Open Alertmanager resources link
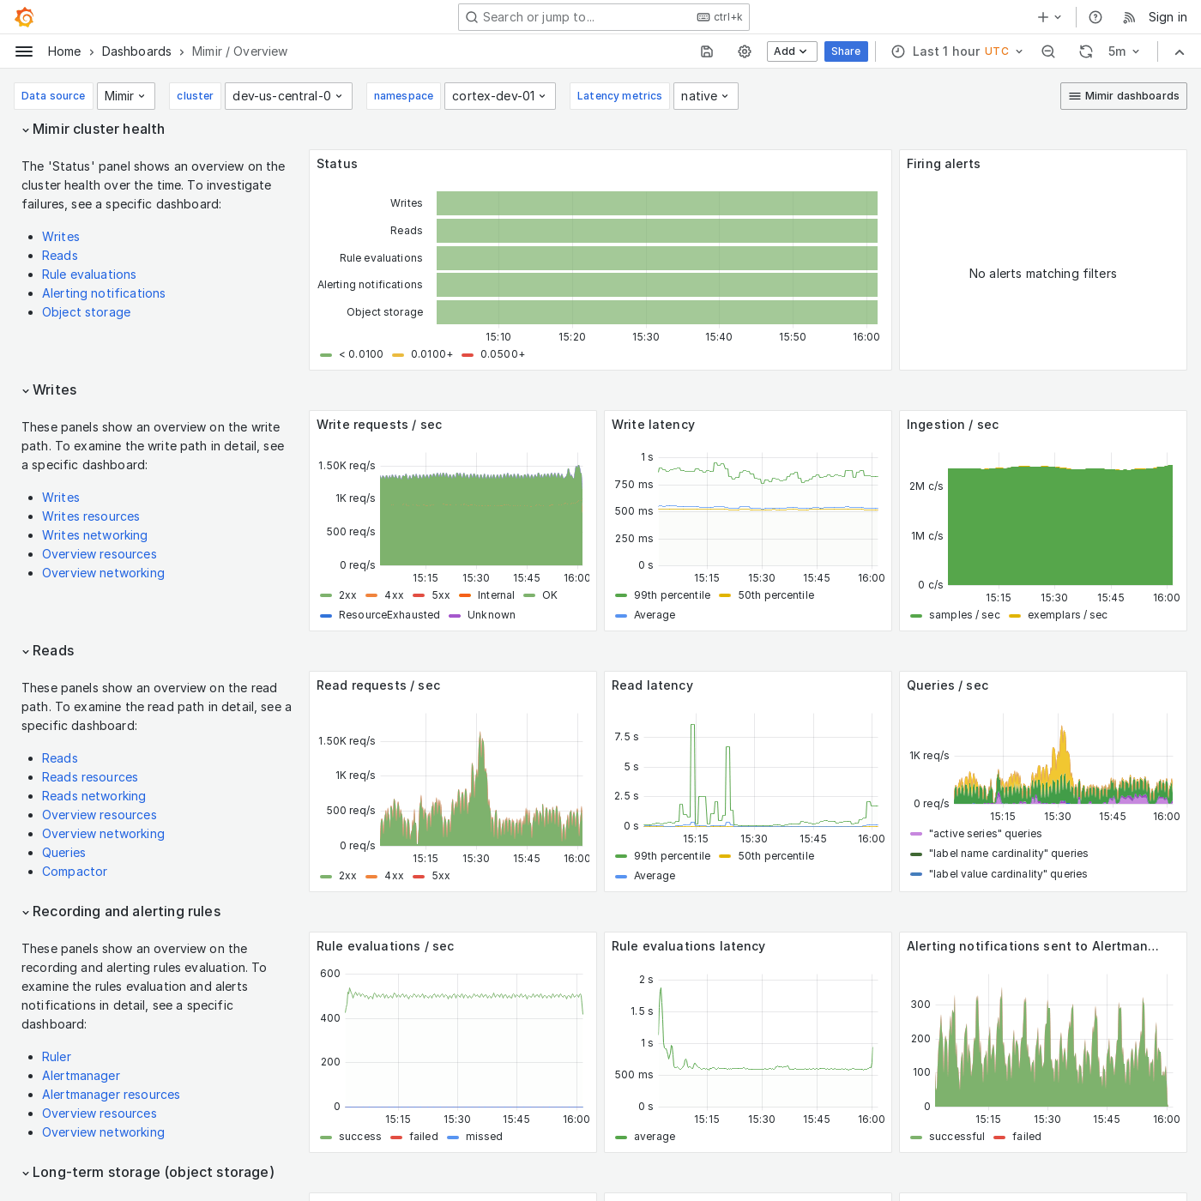This screenshot has height=1201, width=1201. pos(112,1095)
